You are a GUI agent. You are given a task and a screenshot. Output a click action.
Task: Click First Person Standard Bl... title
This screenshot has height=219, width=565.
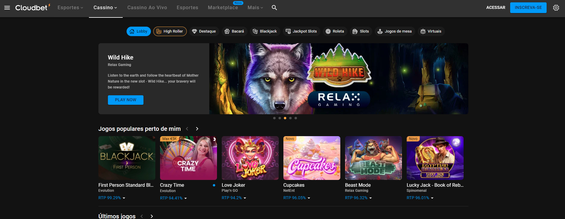tap(126, 185)
